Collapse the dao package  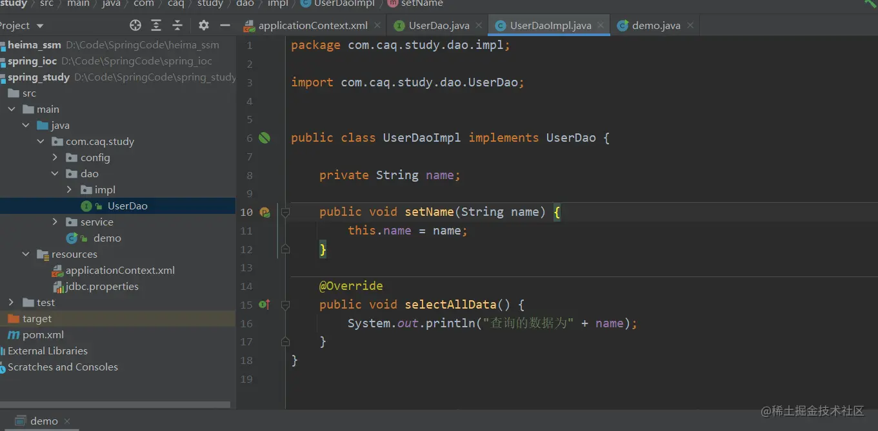55,174
